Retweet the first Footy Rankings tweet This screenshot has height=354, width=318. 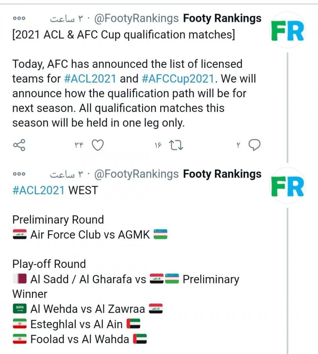176,145
